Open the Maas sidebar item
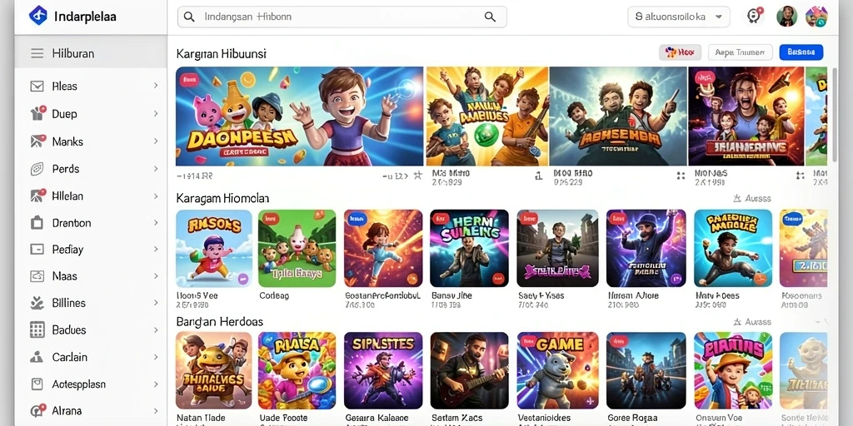This screenshot has height=426, width=853. point(91,276)
